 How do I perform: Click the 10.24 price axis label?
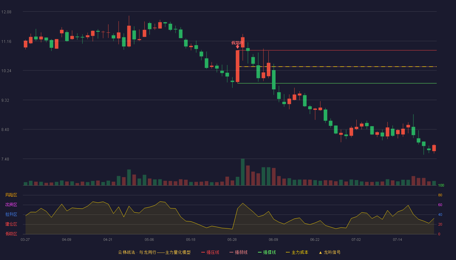tap(6, 71)
